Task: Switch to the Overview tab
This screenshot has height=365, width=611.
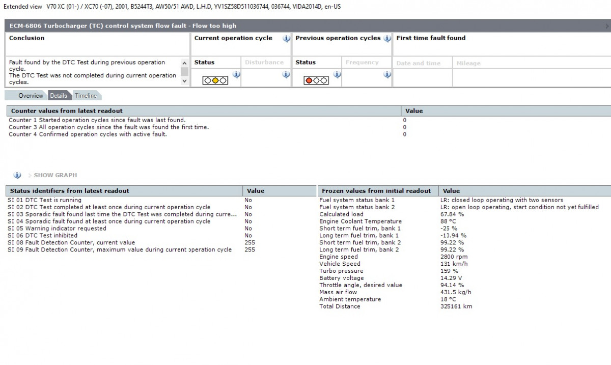Action: pos(31,96)
